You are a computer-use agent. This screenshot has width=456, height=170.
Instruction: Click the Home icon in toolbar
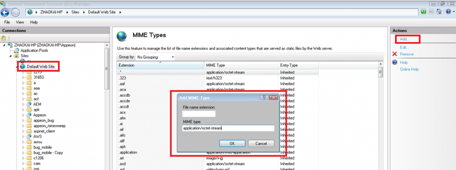point(439,12)
